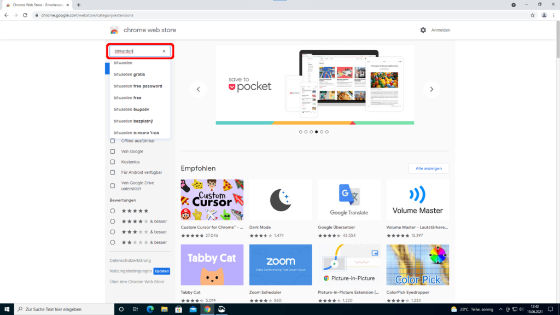Open 'Über den Chrome Web Store' link
The image size is (560, 315).
(137, 282)
